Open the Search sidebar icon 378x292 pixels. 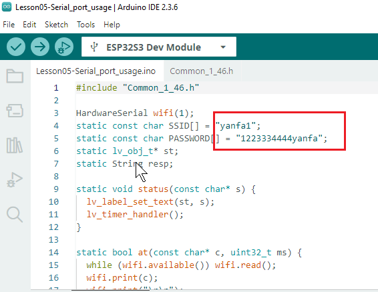(15, 214)
